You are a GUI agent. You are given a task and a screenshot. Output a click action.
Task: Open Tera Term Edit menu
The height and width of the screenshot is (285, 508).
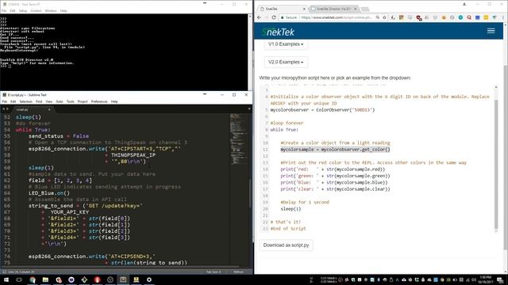click(13, 10)
